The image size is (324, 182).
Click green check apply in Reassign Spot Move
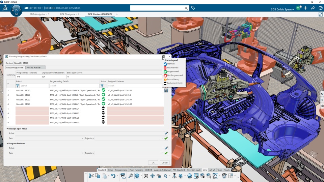(166, 138)
